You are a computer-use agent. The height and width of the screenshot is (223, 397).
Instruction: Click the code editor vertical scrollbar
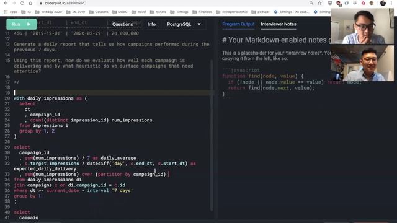[x=212, y=135]
